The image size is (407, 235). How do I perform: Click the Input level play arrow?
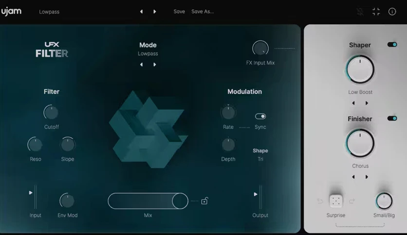click(31, 193)
